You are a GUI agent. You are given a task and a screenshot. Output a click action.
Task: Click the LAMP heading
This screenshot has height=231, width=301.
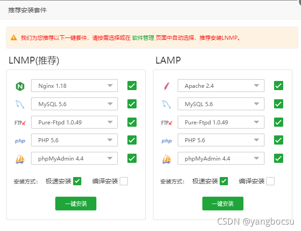[168, 60]
